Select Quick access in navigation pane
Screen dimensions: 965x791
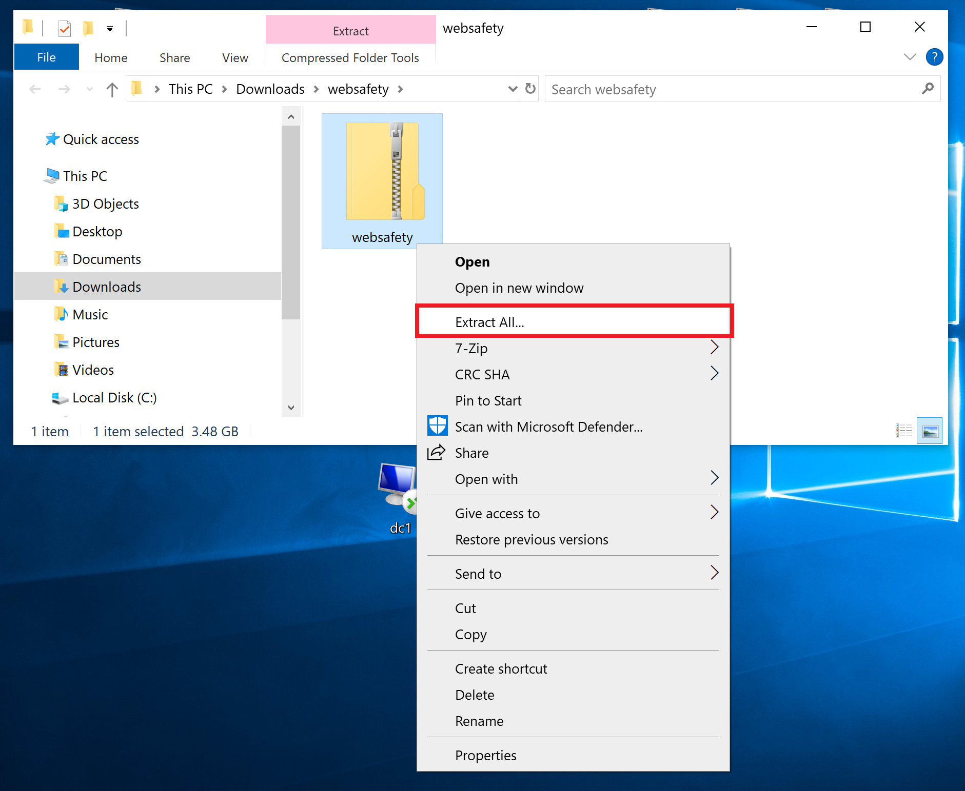tap(101, 139)
